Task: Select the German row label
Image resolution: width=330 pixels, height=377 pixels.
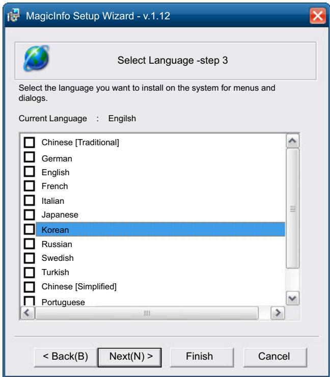Action: 57,158
